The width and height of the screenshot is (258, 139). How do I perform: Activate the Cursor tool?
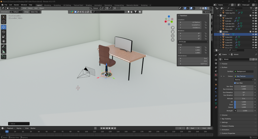[x=4, y=22]
